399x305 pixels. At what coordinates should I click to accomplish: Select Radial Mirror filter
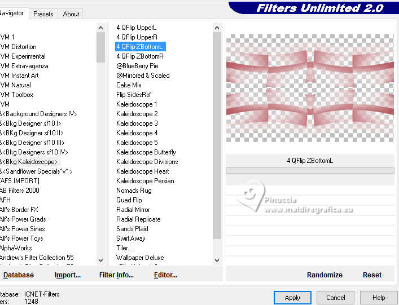[133, 209]
